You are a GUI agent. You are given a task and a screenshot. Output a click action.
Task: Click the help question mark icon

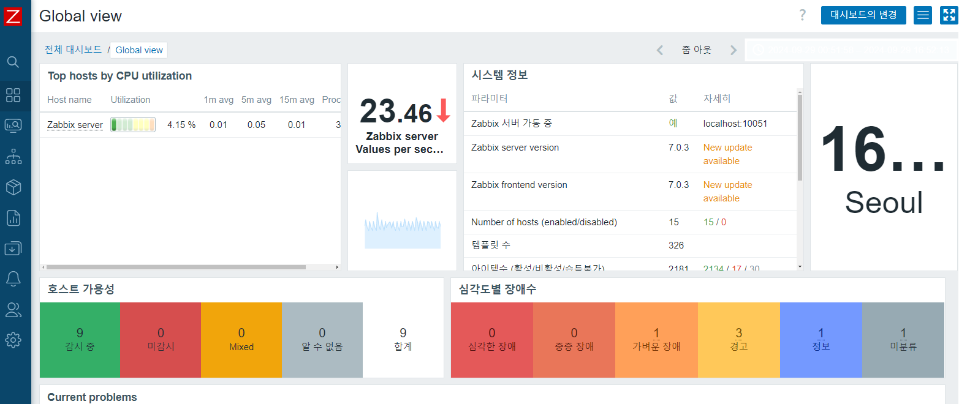click(802, 15)
